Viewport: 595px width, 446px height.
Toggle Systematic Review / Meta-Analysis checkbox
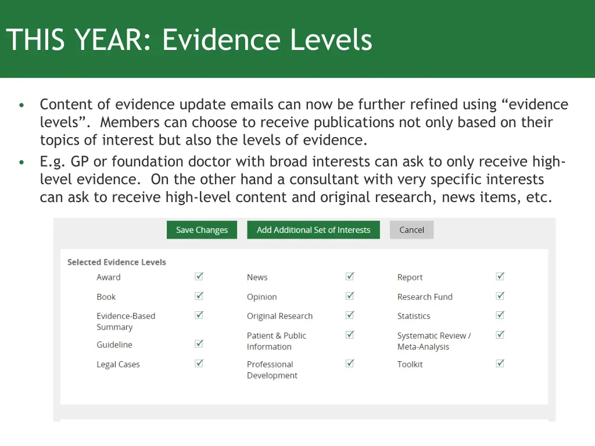pyautogui.click(x=500, y=334)
